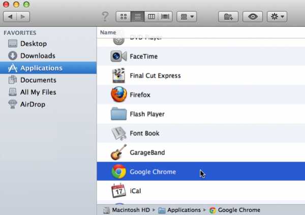Select the Firefox name

(140, 95)
